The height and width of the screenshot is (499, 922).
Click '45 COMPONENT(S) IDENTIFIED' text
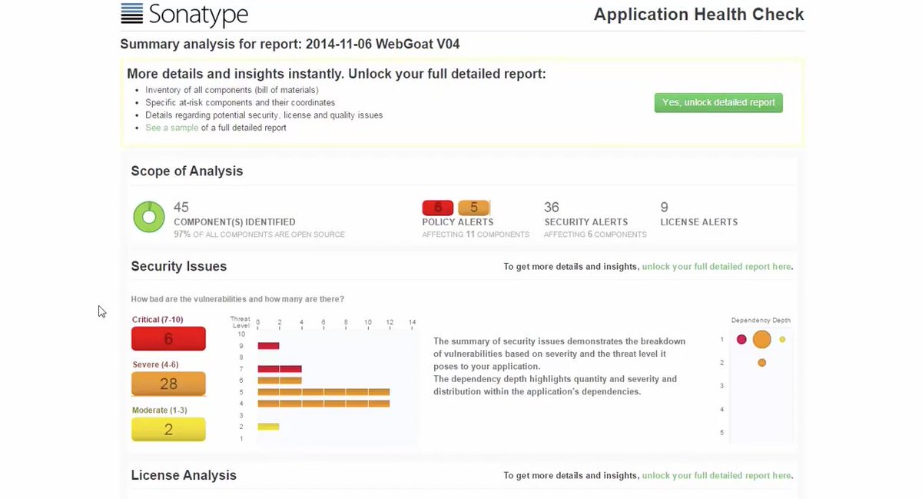click(x=234, y=215)
